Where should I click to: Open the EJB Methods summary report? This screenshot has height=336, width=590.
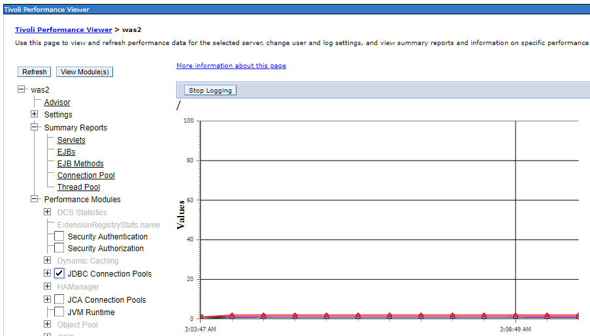pos(80,164)
